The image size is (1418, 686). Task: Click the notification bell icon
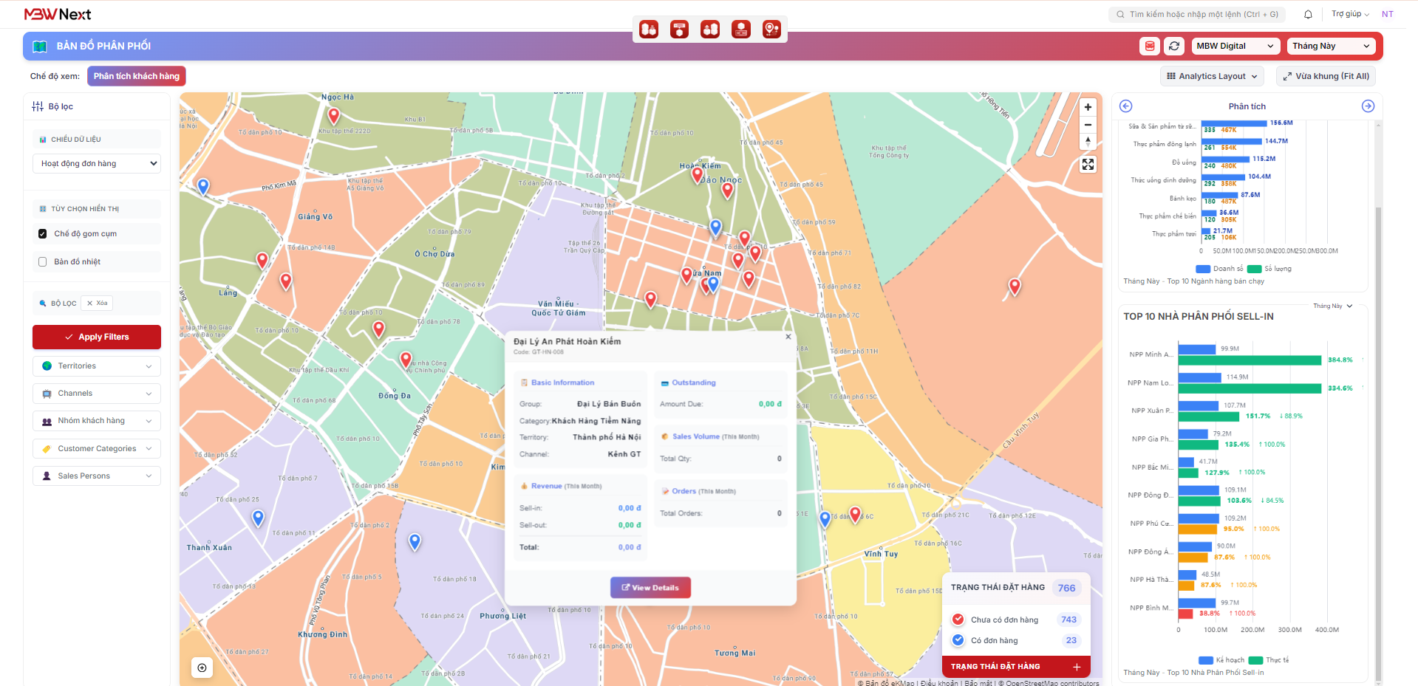click(1308, 14)
